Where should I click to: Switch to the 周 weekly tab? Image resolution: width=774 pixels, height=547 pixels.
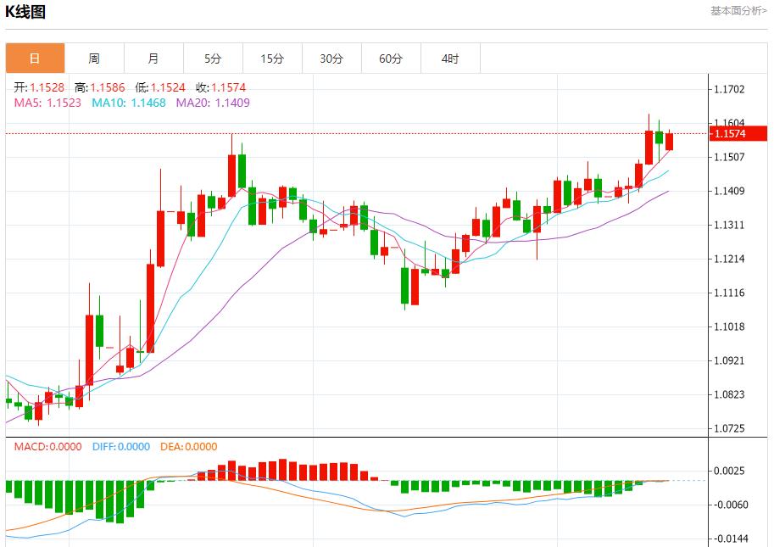pos(94,59)
